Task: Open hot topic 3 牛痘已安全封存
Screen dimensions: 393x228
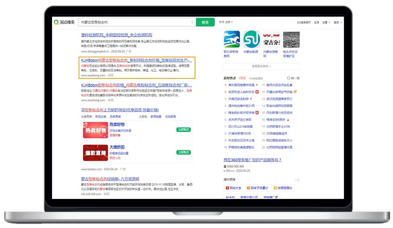Action: coord(238,99)
